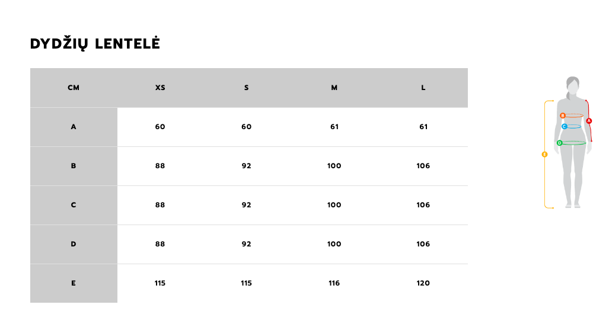Viewport: 609px width, 327px height.
Task: Click the value 116 in row E
Action: coord(334,283)
